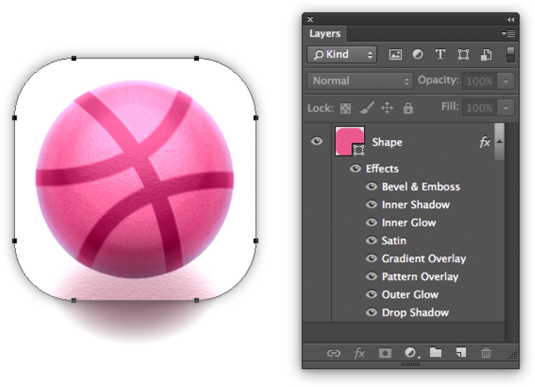The height and width of the screenshot is (387, 535).
Task: Open Inner Shadow effect settings
Action: pos(416,205)
